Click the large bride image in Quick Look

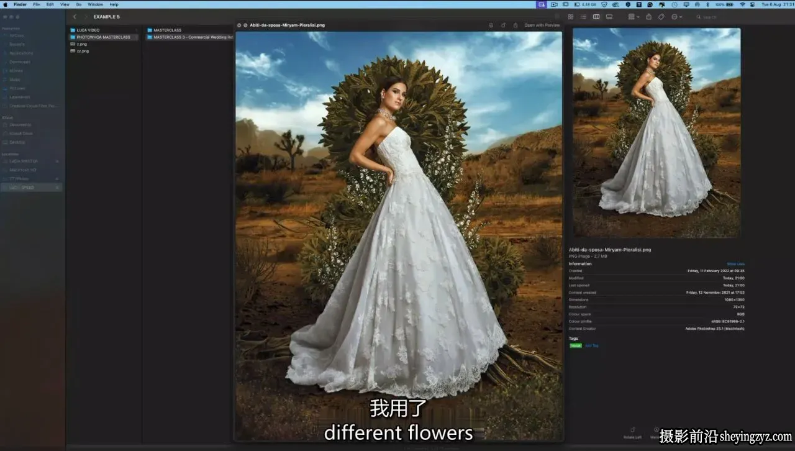[399, 236]
